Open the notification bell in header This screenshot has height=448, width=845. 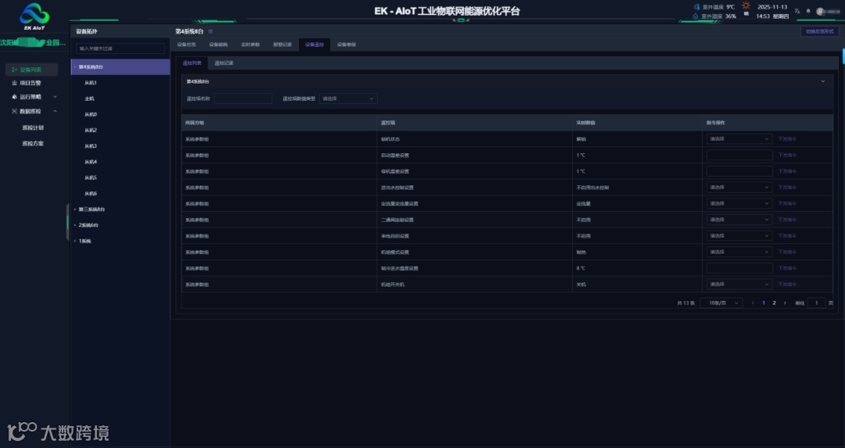tap(808, 11)
